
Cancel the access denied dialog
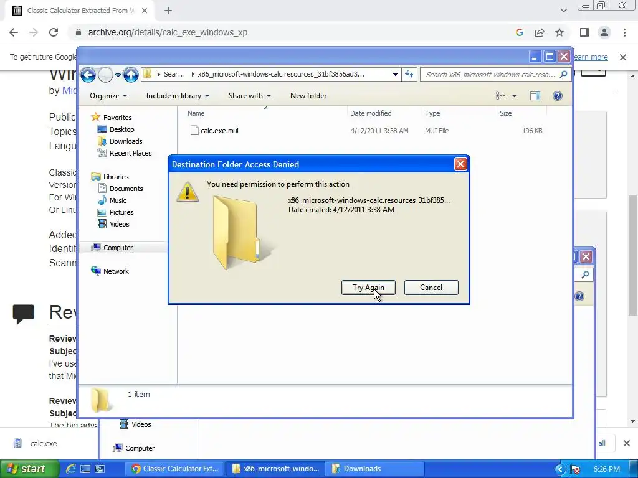431,288
